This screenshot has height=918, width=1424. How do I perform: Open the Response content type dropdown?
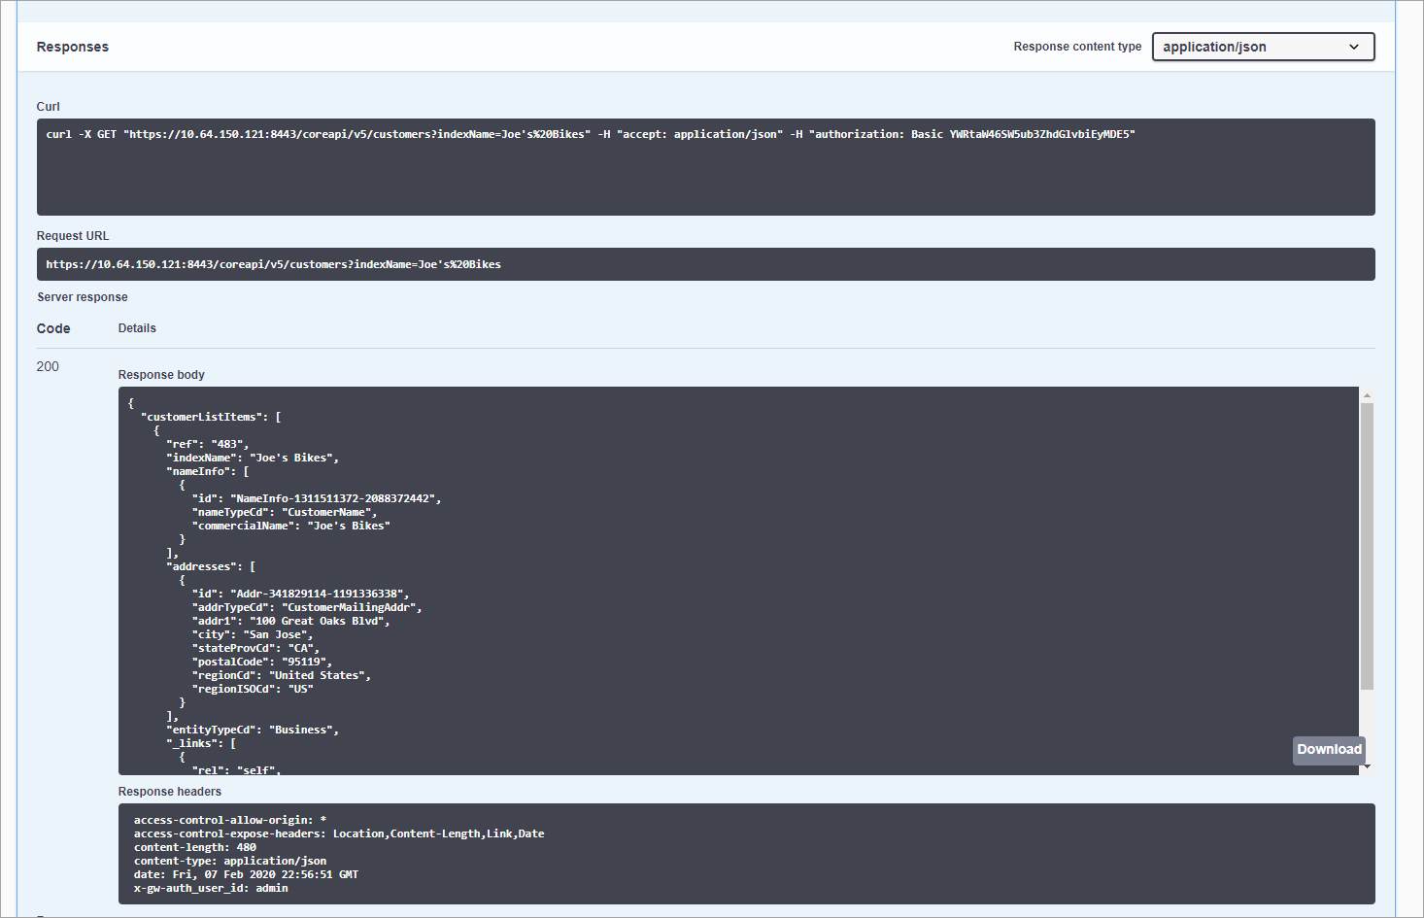coord(1262,46)
